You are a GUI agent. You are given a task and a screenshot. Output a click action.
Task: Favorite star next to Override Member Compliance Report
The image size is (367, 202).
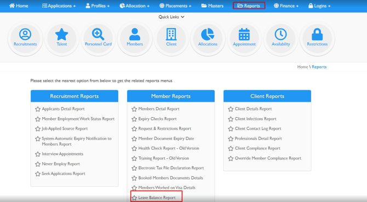tap(231, 159)
